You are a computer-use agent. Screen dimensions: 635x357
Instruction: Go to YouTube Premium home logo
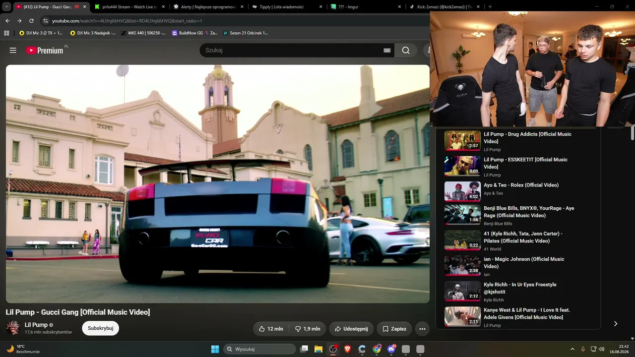point(45,50)
